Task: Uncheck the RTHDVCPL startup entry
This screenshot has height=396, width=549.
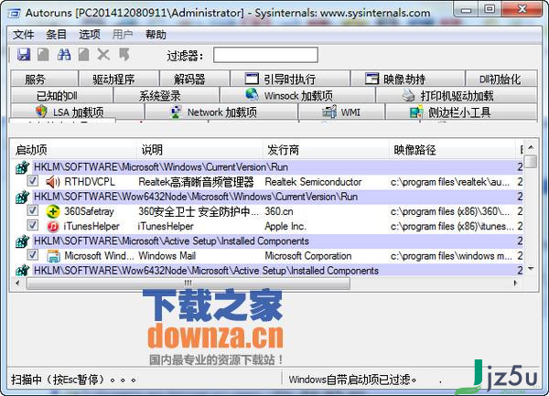Action: tap(33, 181)
